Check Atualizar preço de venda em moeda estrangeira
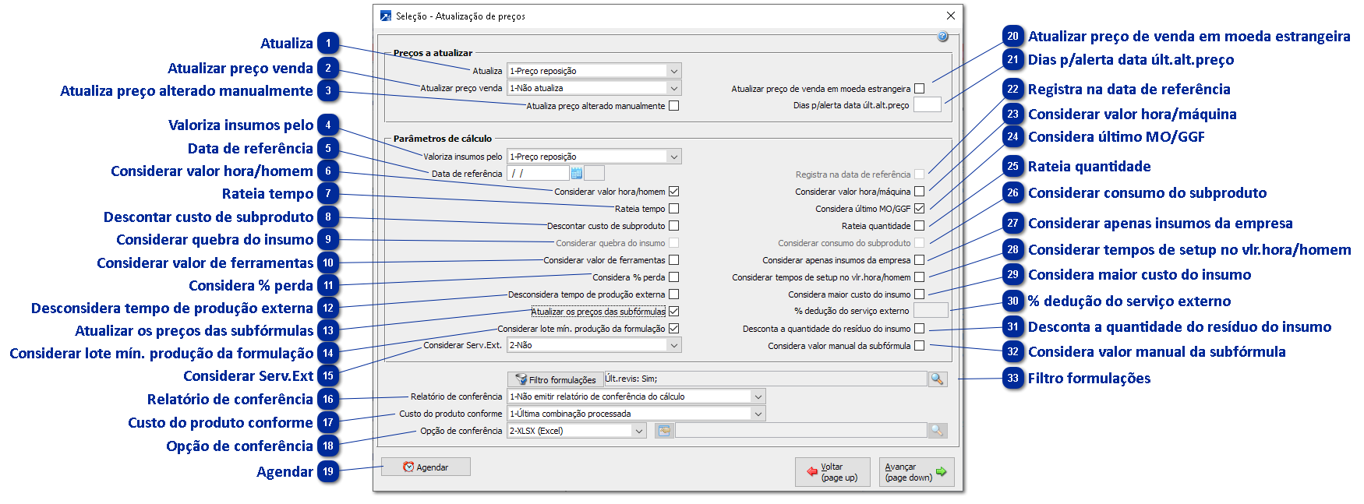Screen dimensions: 1364x504 920,89
